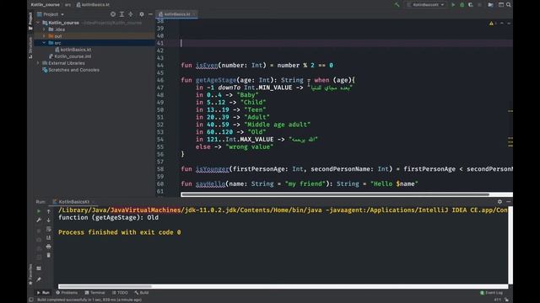Collapse the Kotlin_course root node
Image resolution: width=540 pixels, height=303 pixels.
click(x=38, y=23)
